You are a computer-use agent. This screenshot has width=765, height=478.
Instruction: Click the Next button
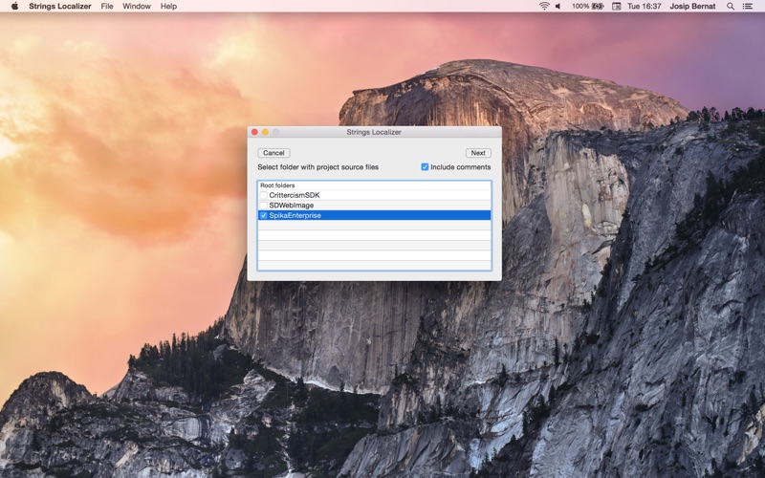[x=478, y=153]
